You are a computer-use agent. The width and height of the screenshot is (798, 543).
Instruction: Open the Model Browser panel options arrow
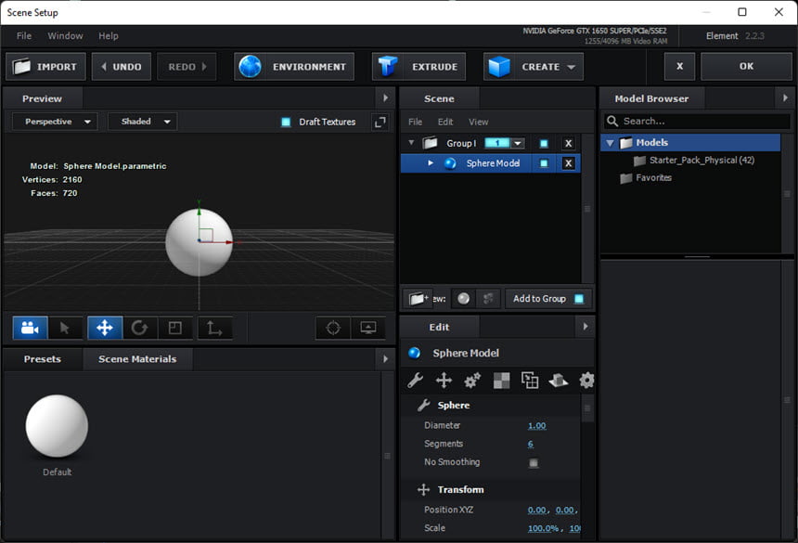pyautogui.click(x=785, y=97)
